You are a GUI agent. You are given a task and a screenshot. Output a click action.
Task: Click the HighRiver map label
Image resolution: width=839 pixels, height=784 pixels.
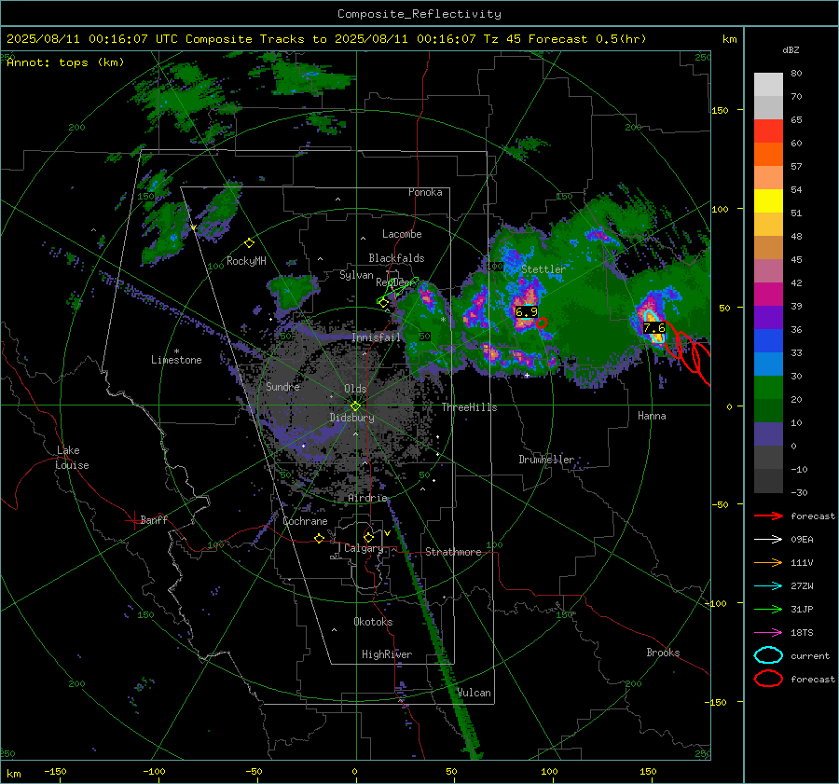point(386,654)
